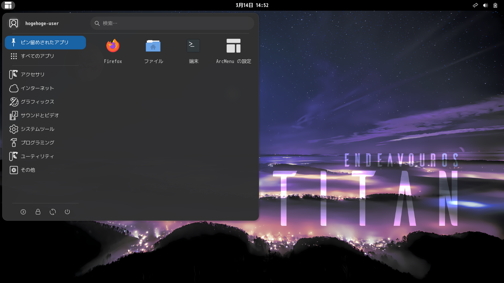Click the power off icon
Image resolution: width=504 pixels, height=283 pixels.
pyautogui.click(x=67, y=212)
